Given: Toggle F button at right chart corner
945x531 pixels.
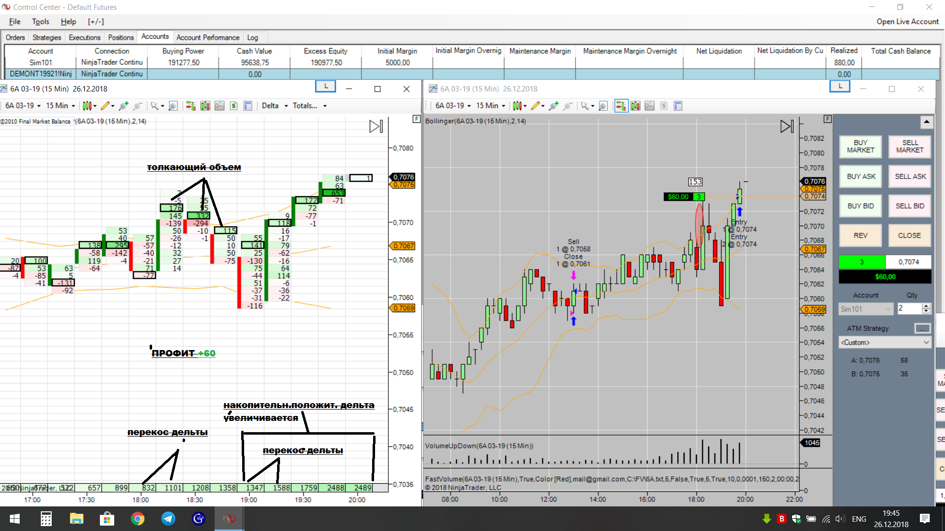Looking at the screenshot, I should tap(827, 119).
